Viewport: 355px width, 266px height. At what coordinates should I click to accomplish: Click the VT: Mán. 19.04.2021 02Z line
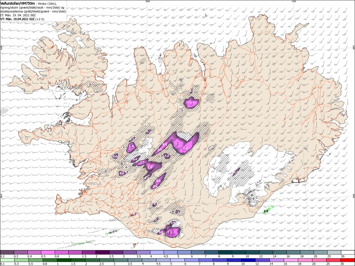[x=17, y=19]
